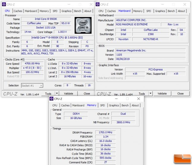Open Mainboard tab in CPU window

pyautogui.click(x=31, y=11)
